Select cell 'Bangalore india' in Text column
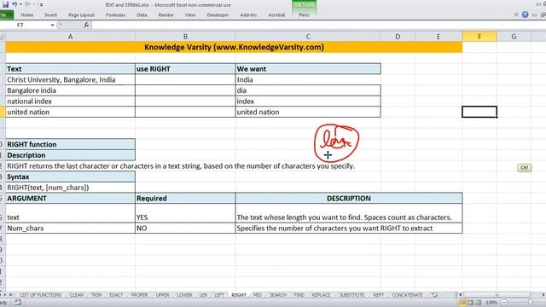Image resolution: width=546 pixels, height=307 pixels. point(70,90)
